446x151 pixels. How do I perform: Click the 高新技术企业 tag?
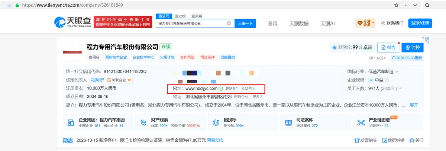[116, 57]
